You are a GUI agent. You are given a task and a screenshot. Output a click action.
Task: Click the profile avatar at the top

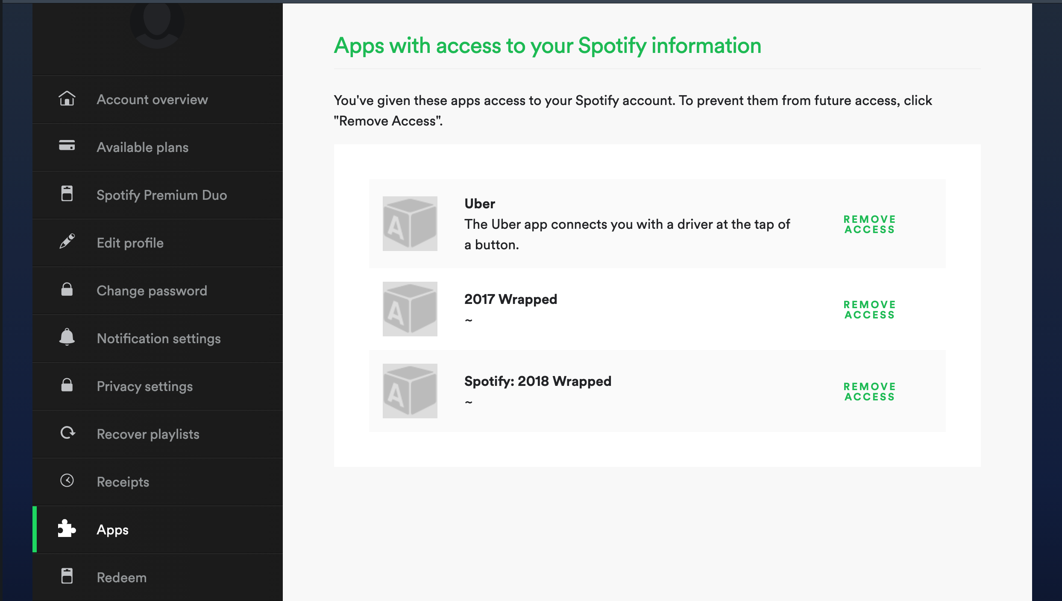(x=158, y=23)
